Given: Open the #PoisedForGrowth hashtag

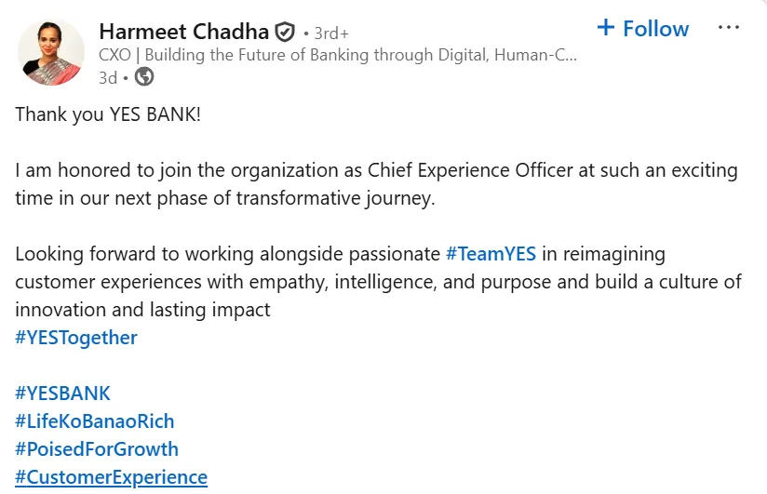Looking at the screenshot, I should pyautogui.click(x=97, y=449).
